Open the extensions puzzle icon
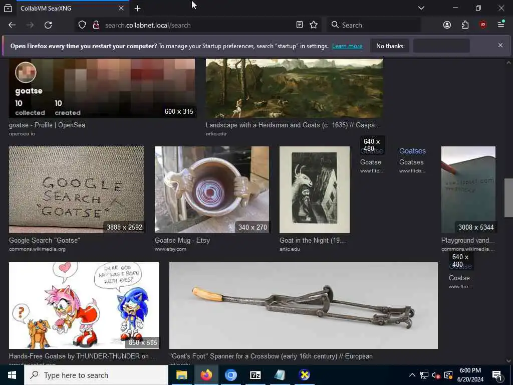The image size is (513, 385). coord(465,25)
